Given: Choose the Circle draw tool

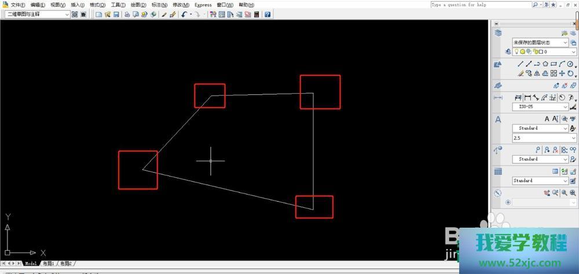Looking at the screenshot, I should click(570, 64).
